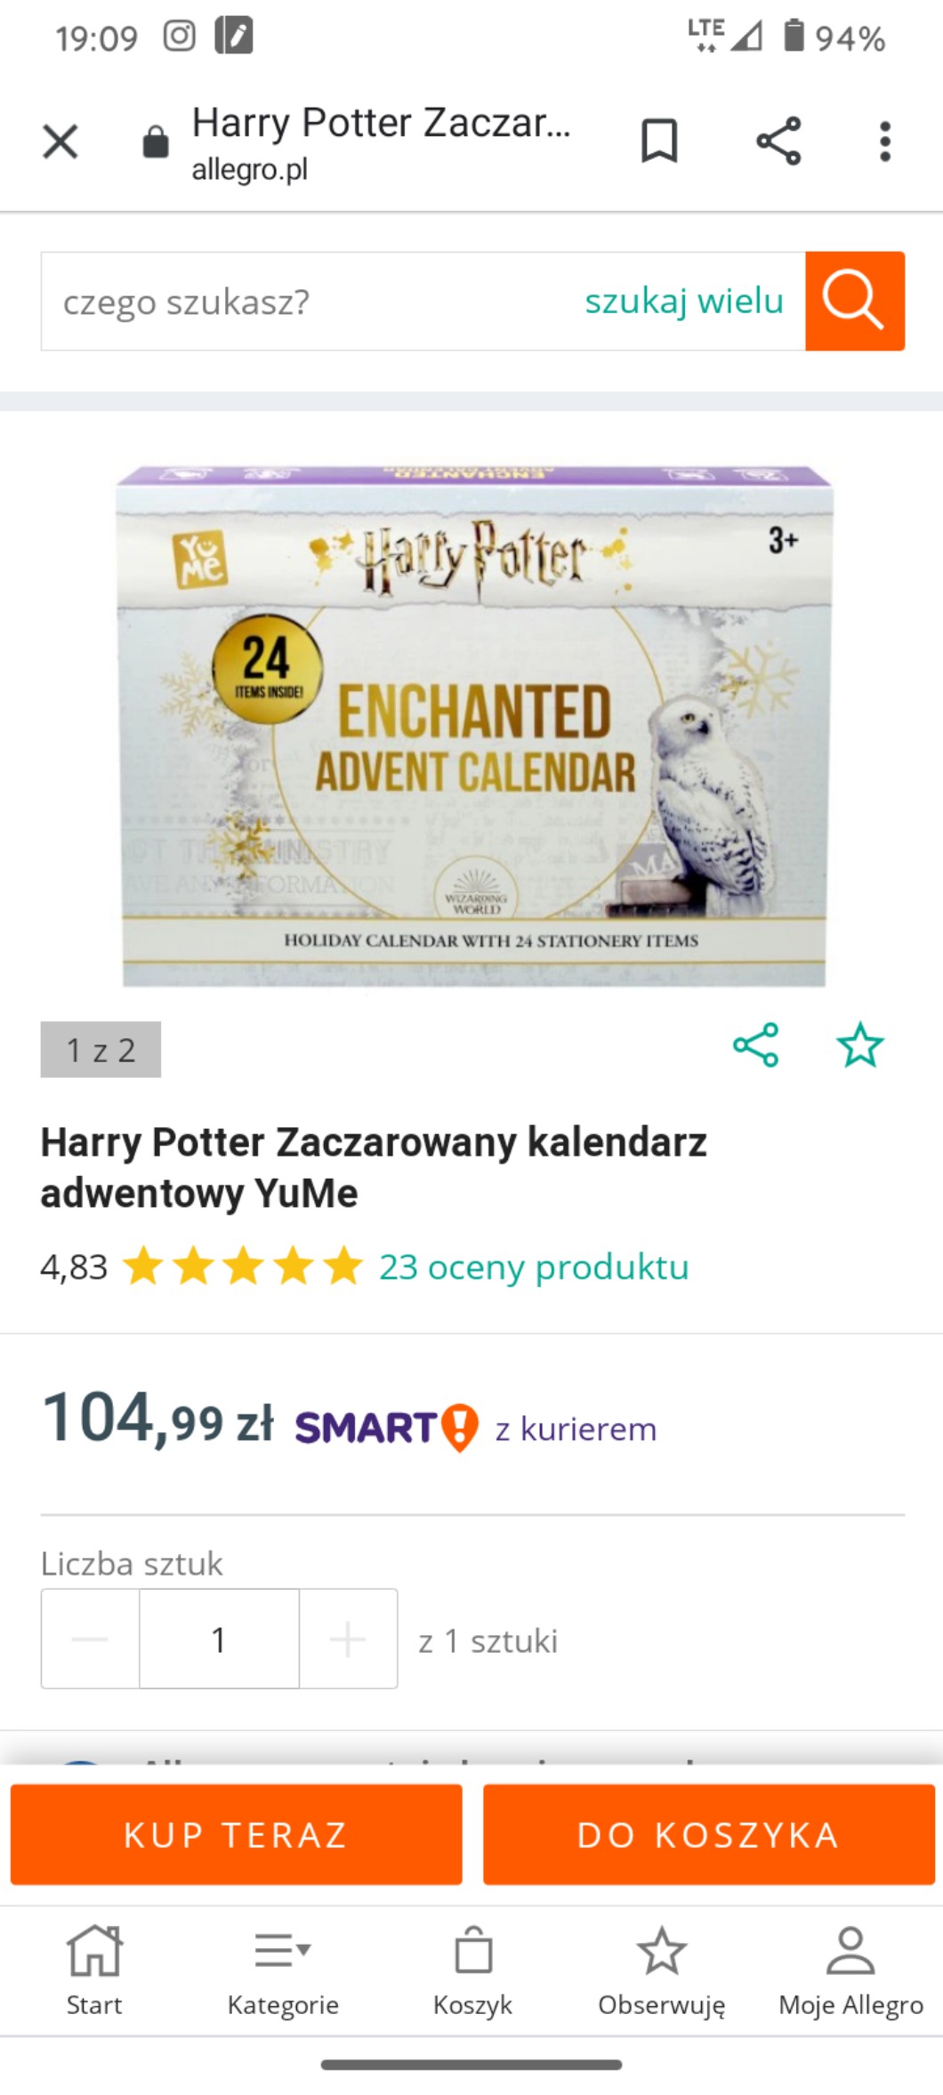Add product to watched with star icon

click(x=860, y=1045)
